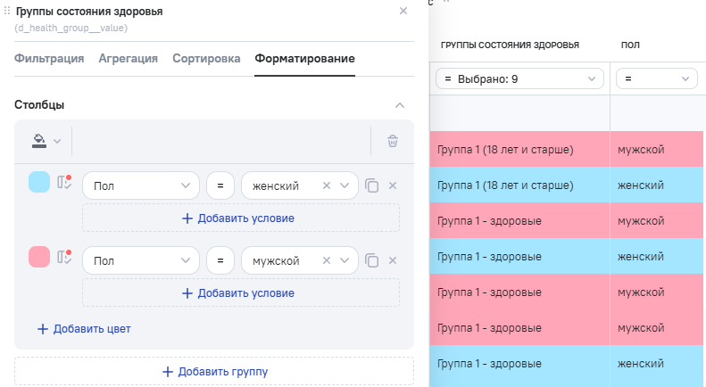
Task: Toggle column-apply icon on blue rule
Action: (x=64, y=183)
